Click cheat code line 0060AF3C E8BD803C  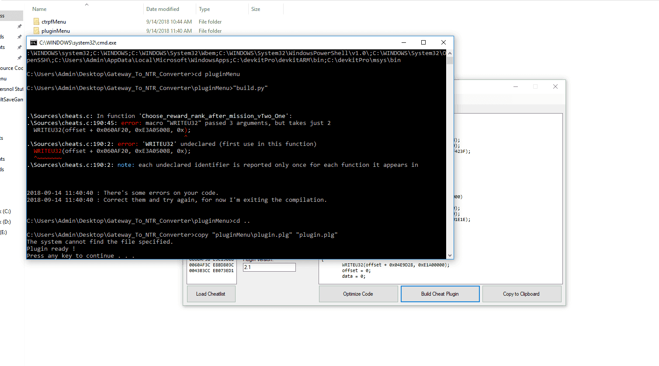[x=212, y=265]
